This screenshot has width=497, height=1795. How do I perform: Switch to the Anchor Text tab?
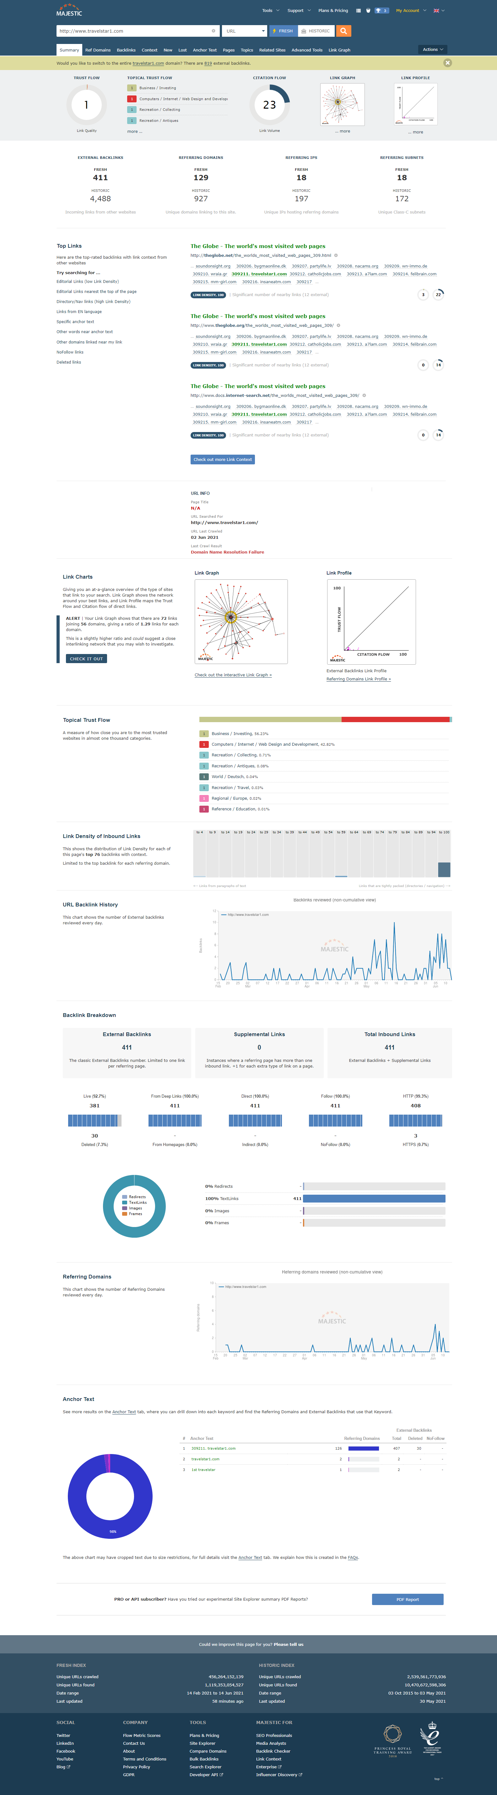(x=205, y=50)
